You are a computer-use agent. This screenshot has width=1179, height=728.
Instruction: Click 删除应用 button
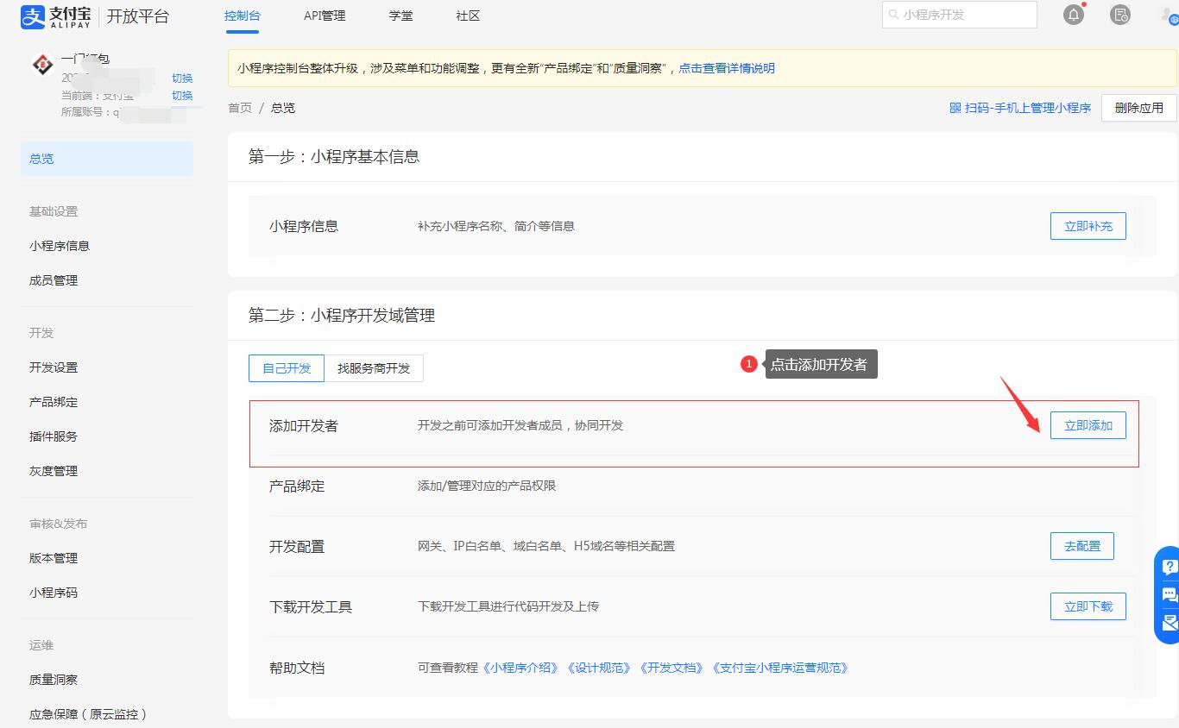(x=1139, y=108)
